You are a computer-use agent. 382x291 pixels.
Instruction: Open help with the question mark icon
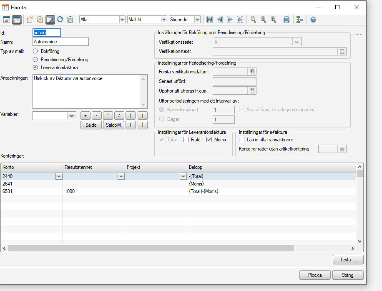click(x=313, y=20)
